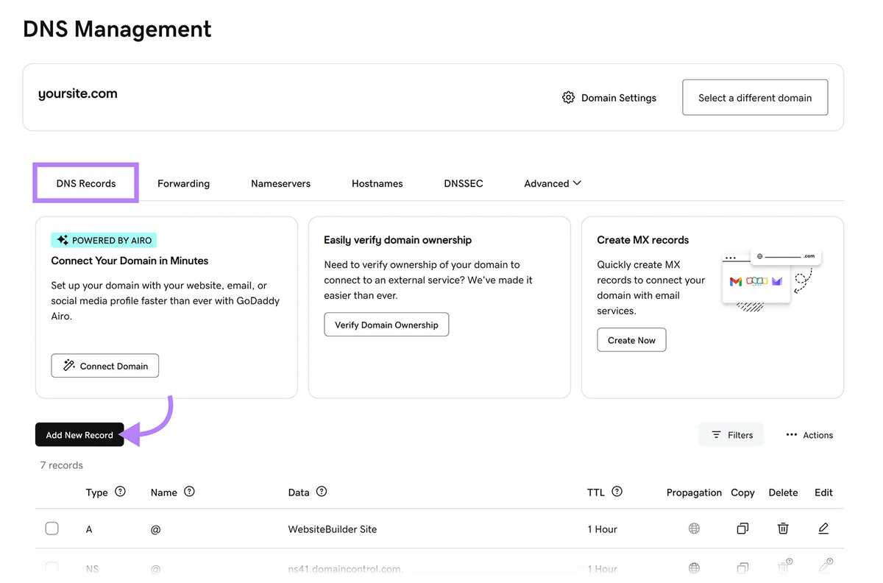883x583 pixels.
Task: Switch to the DNS Records tab
Action: 86,183
